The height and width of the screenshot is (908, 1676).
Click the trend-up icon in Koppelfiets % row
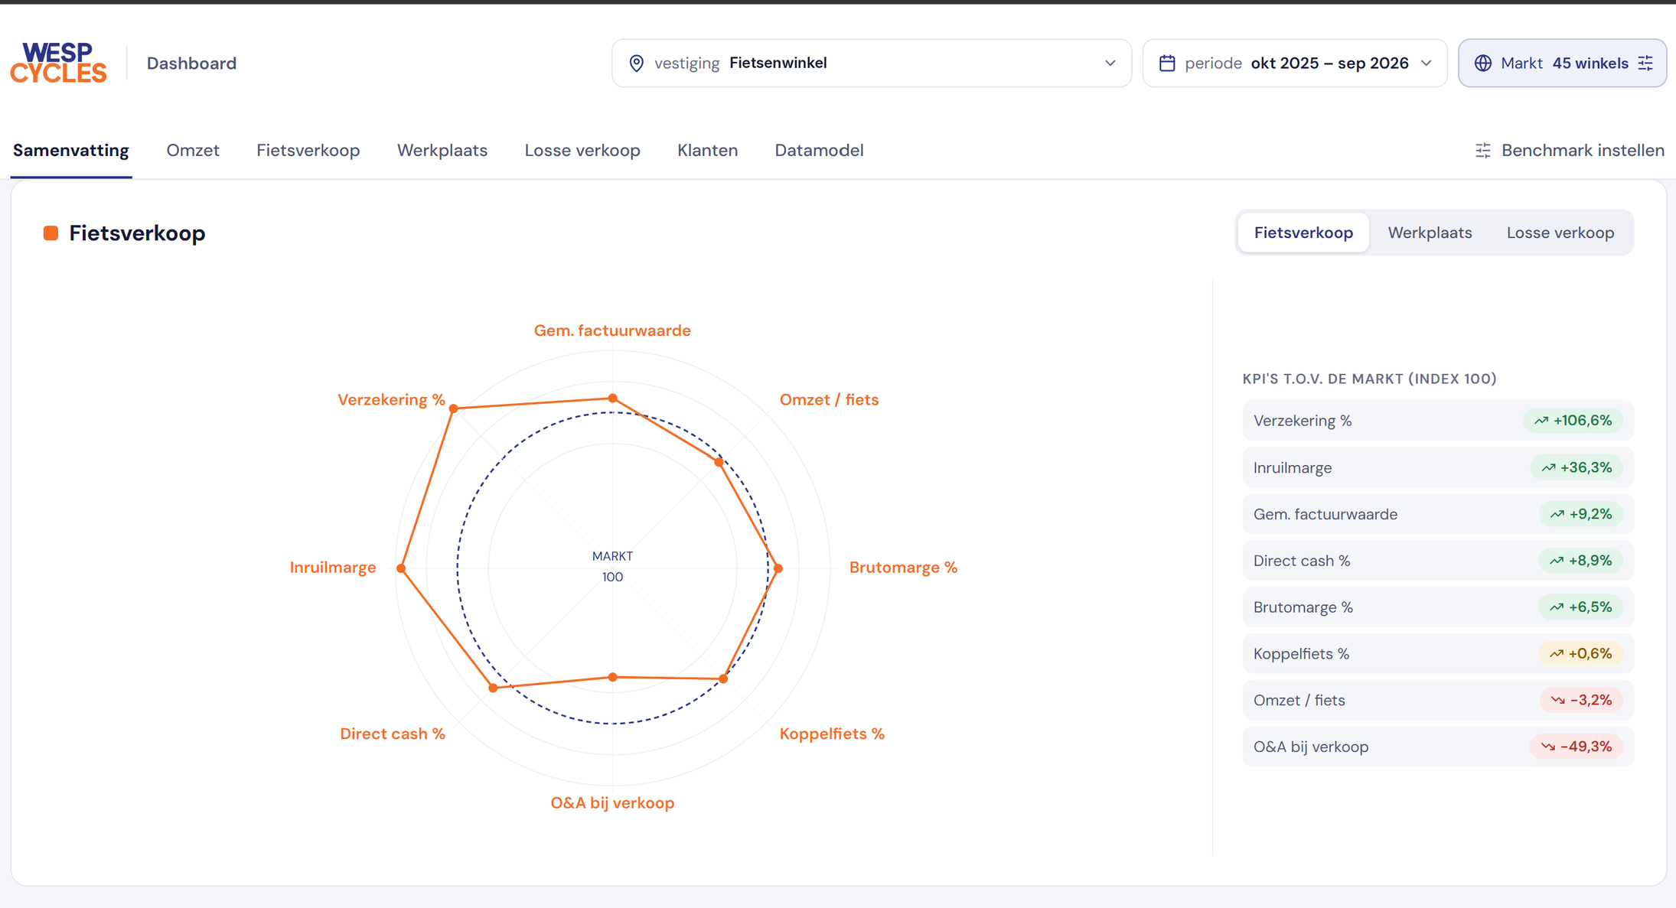(1557, 654)
